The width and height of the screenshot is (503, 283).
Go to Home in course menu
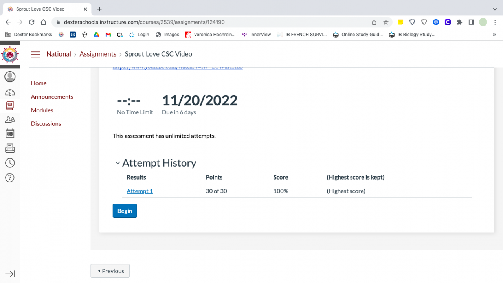[x=39, y=83]
